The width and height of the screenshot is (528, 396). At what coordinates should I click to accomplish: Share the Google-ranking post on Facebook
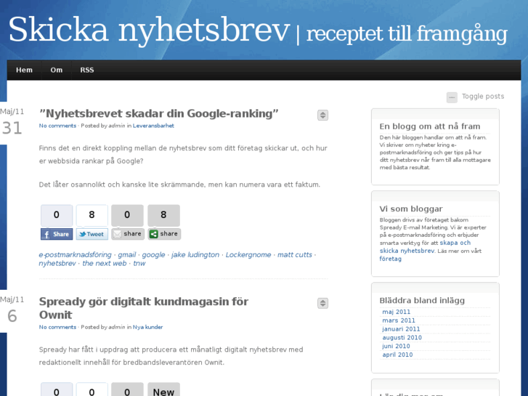[x=57, y=234]
